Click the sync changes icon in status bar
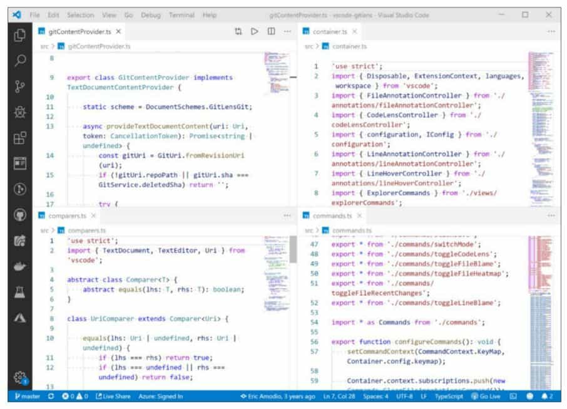The width and height of the screenshot is (567, 409). point(51,396)
